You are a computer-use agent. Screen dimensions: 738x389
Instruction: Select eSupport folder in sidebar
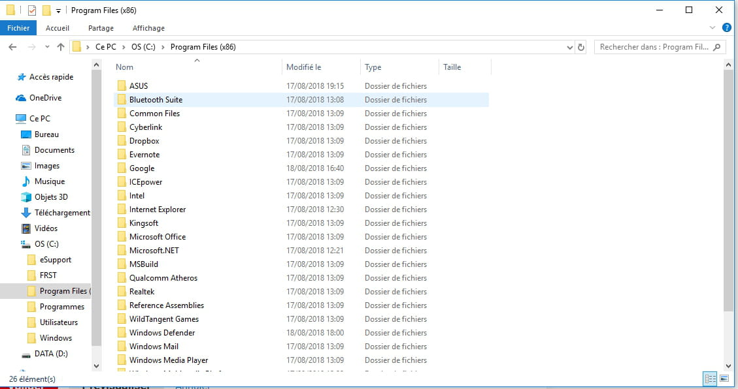pyautogui.click(x=50, y=260)
